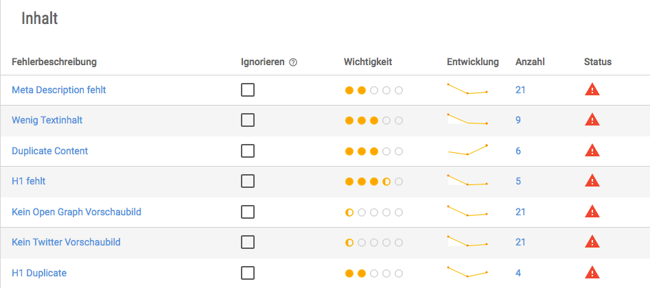
Task: Click warning icon for Kein Open Graph Vorschaubild
Action: [592, 212]
